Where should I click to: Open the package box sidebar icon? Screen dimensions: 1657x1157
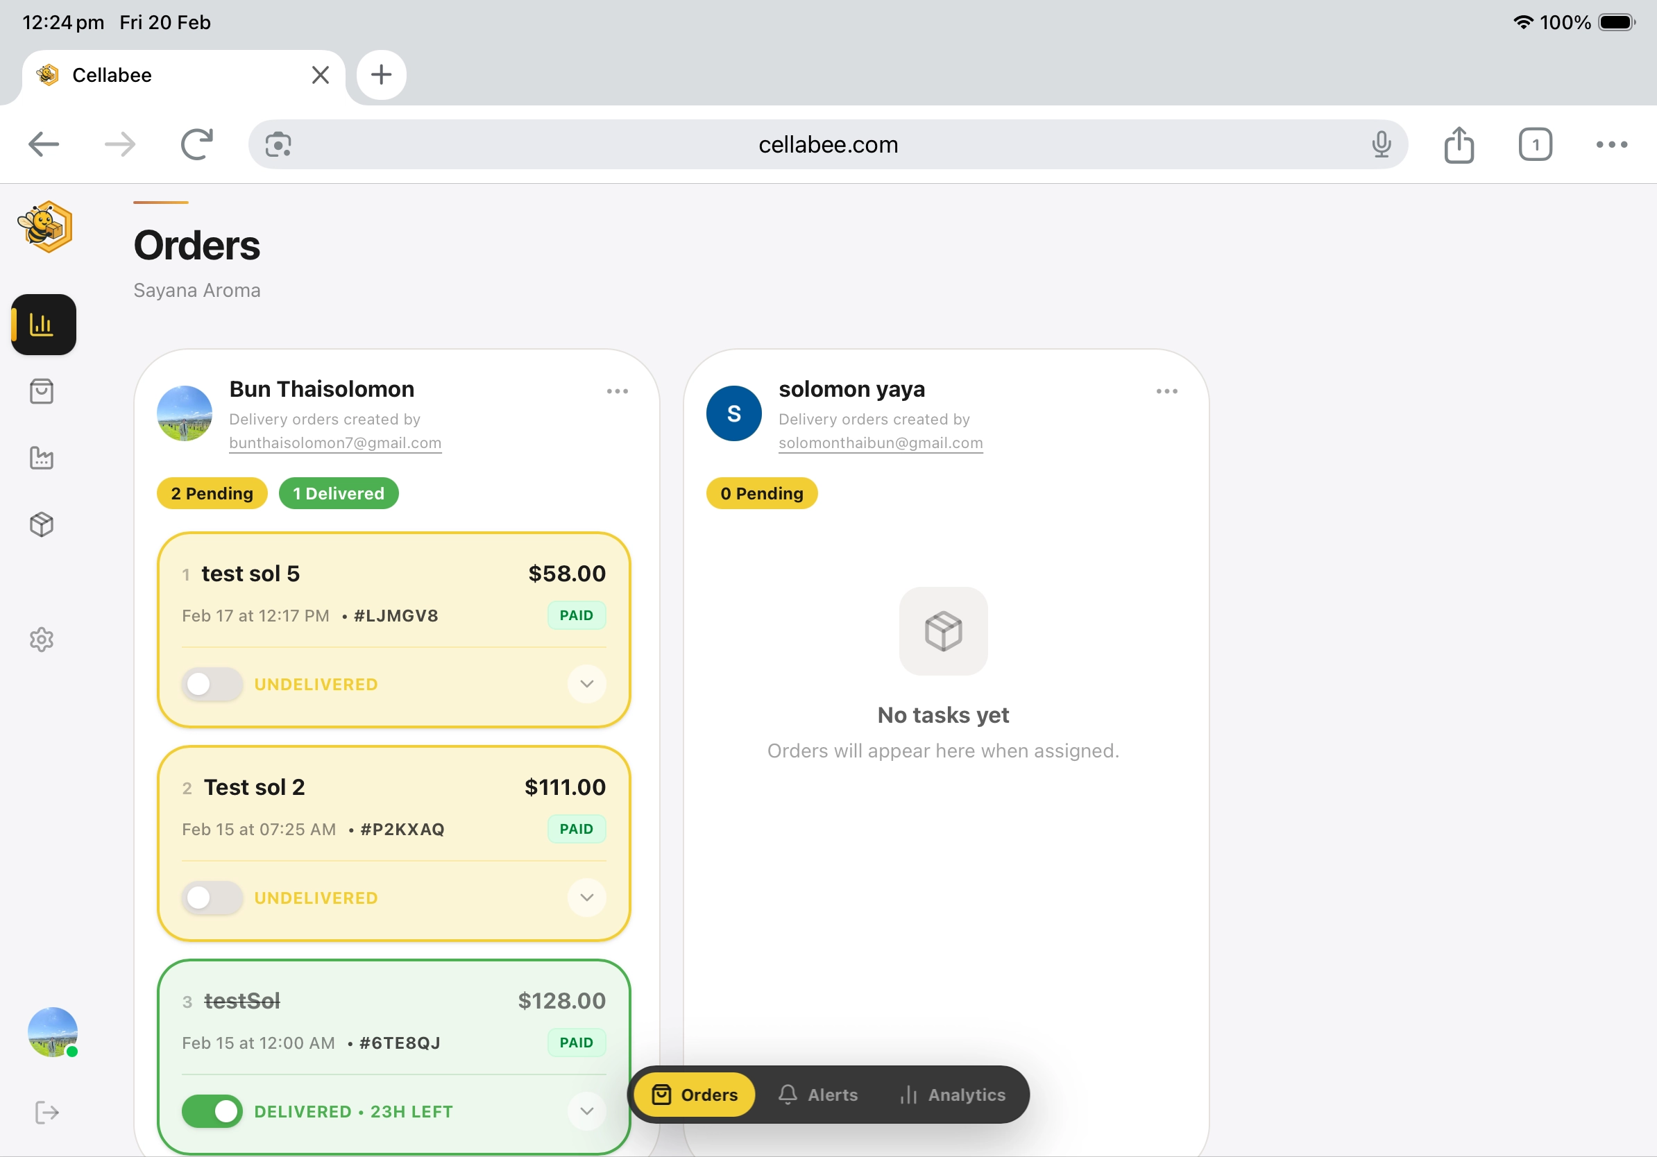click(x=42, y=524)
